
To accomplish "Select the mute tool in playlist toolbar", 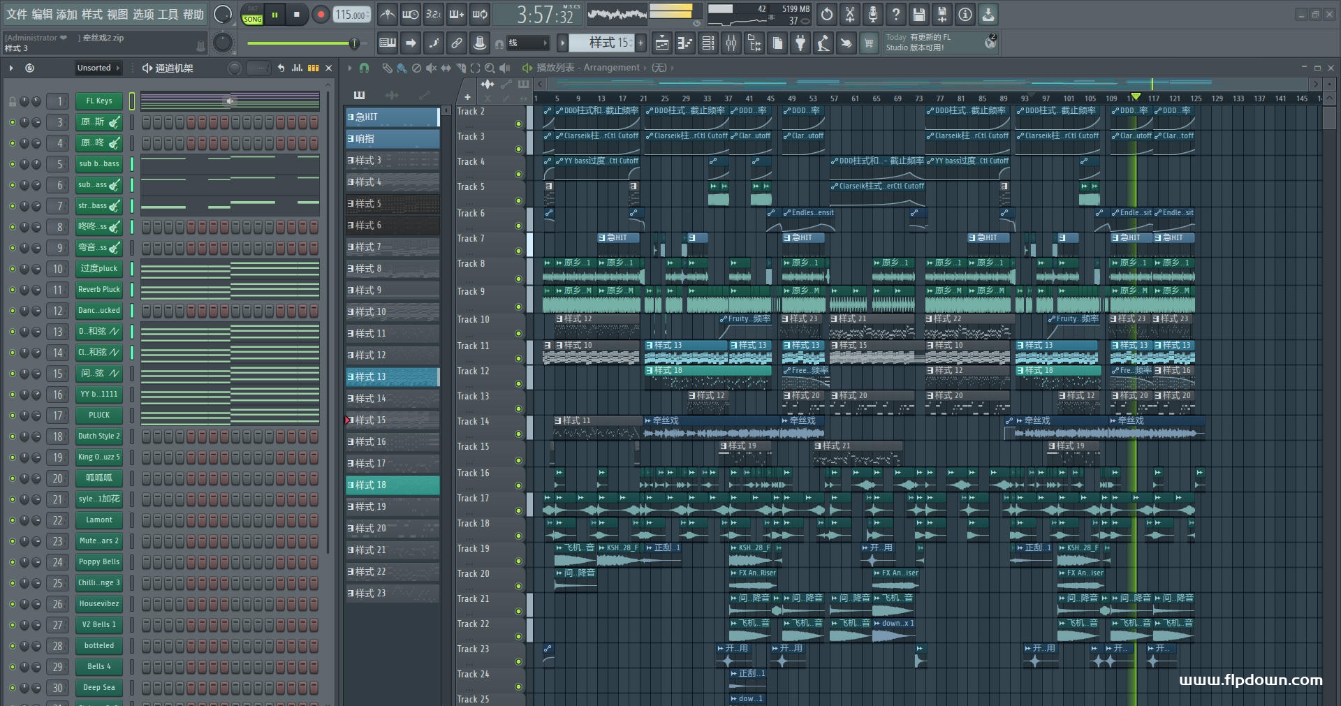I will click(x=431, y=68).
